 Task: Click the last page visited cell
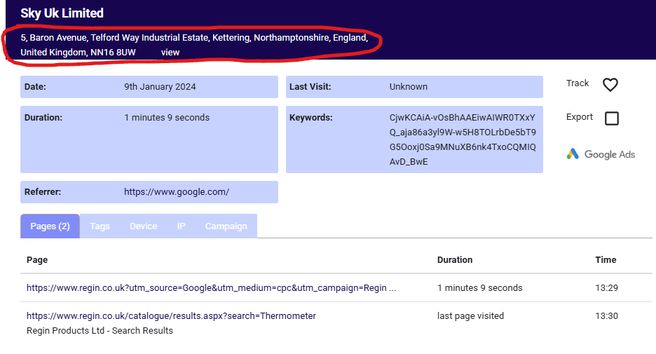(470, 316)
